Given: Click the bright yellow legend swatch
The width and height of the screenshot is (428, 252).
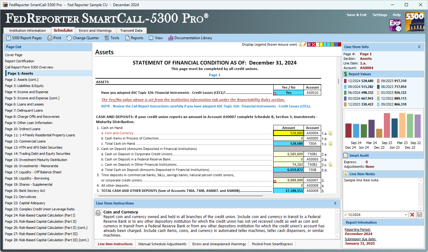Looking at the screenshot, I should pos(321,44).
